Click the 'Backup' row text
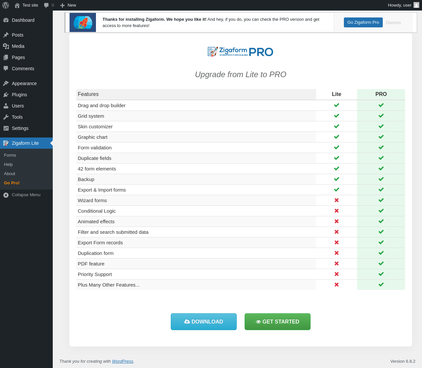This screenshot has height=368, width=422. click(x=86, y=179)
